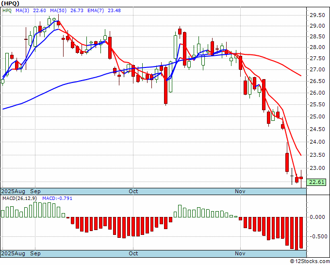Click the 23.00 price axis label
The width and height of the screenshot is (330, 265).
tap(317, 168)
